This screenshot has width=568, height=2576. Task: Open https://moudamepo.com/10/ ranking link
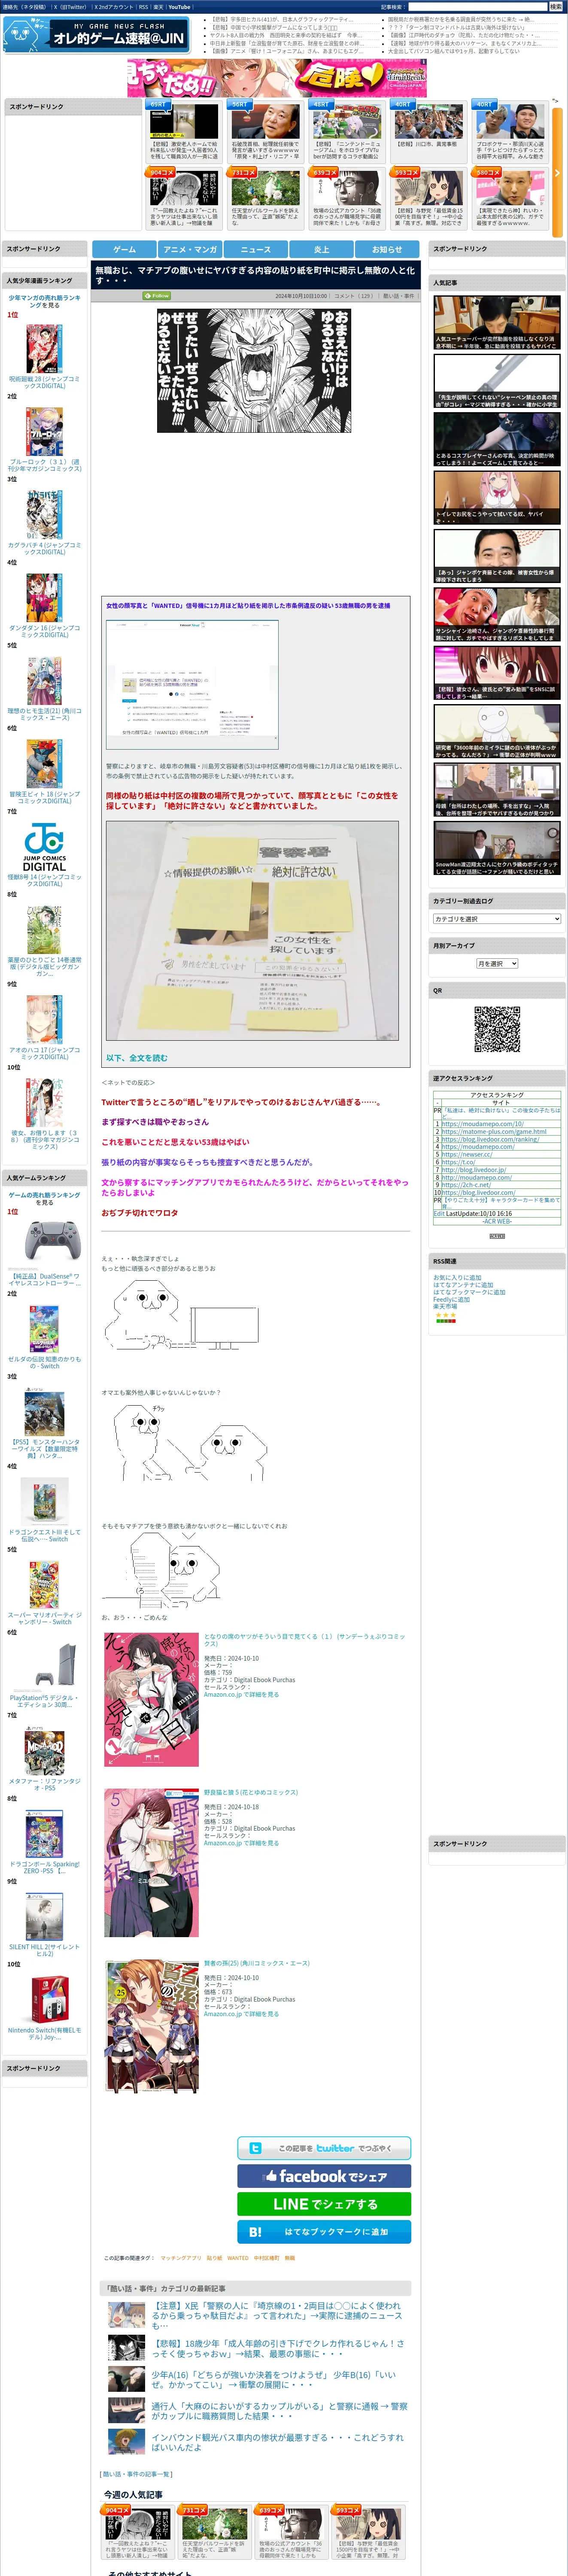(x=482, y=1124)
